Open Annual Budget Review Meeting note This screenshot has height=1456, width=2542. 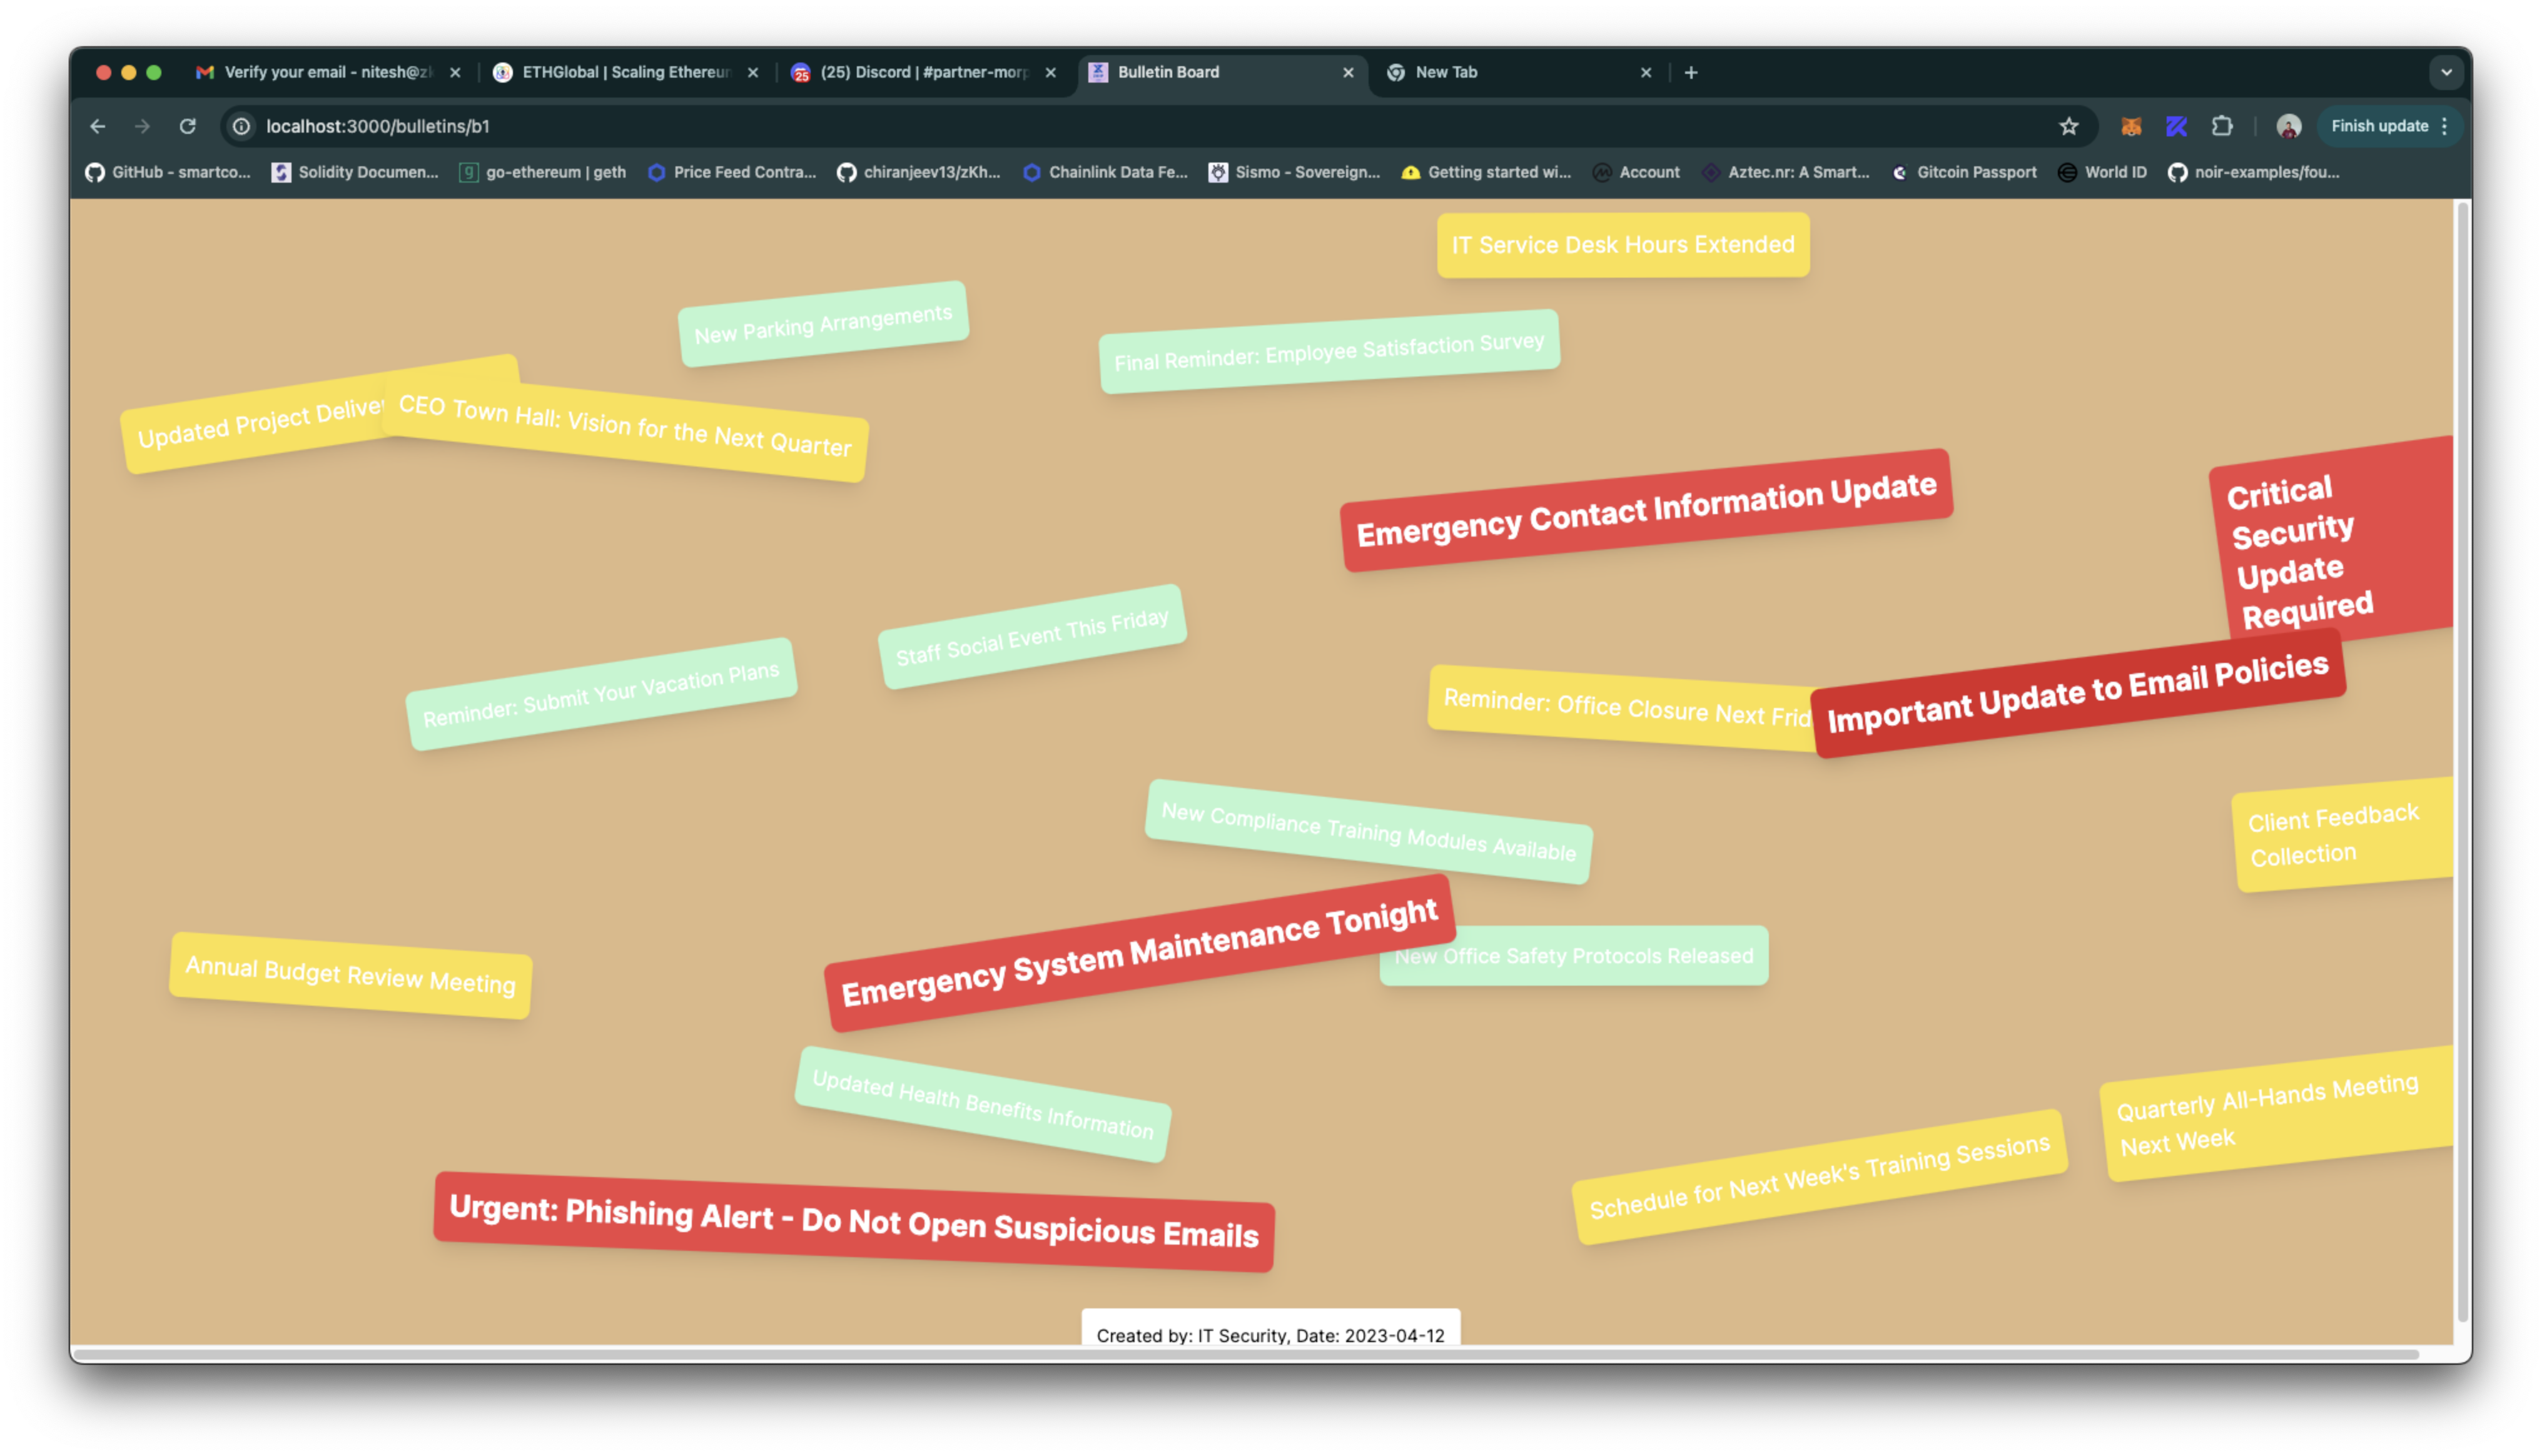tap(350, 975)
